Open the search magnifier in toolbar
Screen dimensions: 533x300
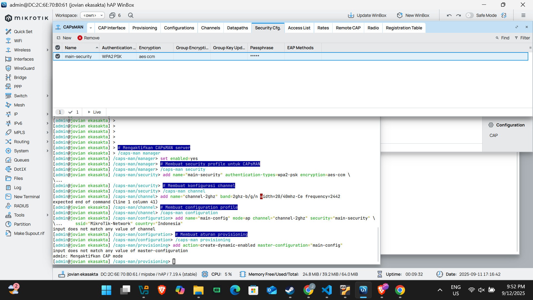[x=131, y=15]
